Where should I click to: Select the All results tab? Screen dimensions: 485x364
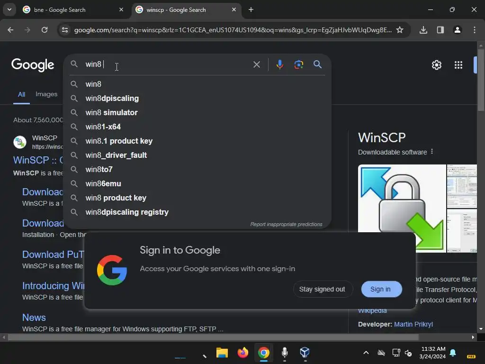pyautogui.click(x=21, y=94)
